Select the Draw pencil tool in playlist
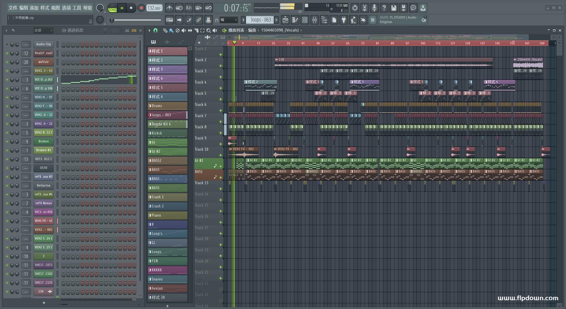Viewport: 566px width, 309px height. tap(165, 30)
